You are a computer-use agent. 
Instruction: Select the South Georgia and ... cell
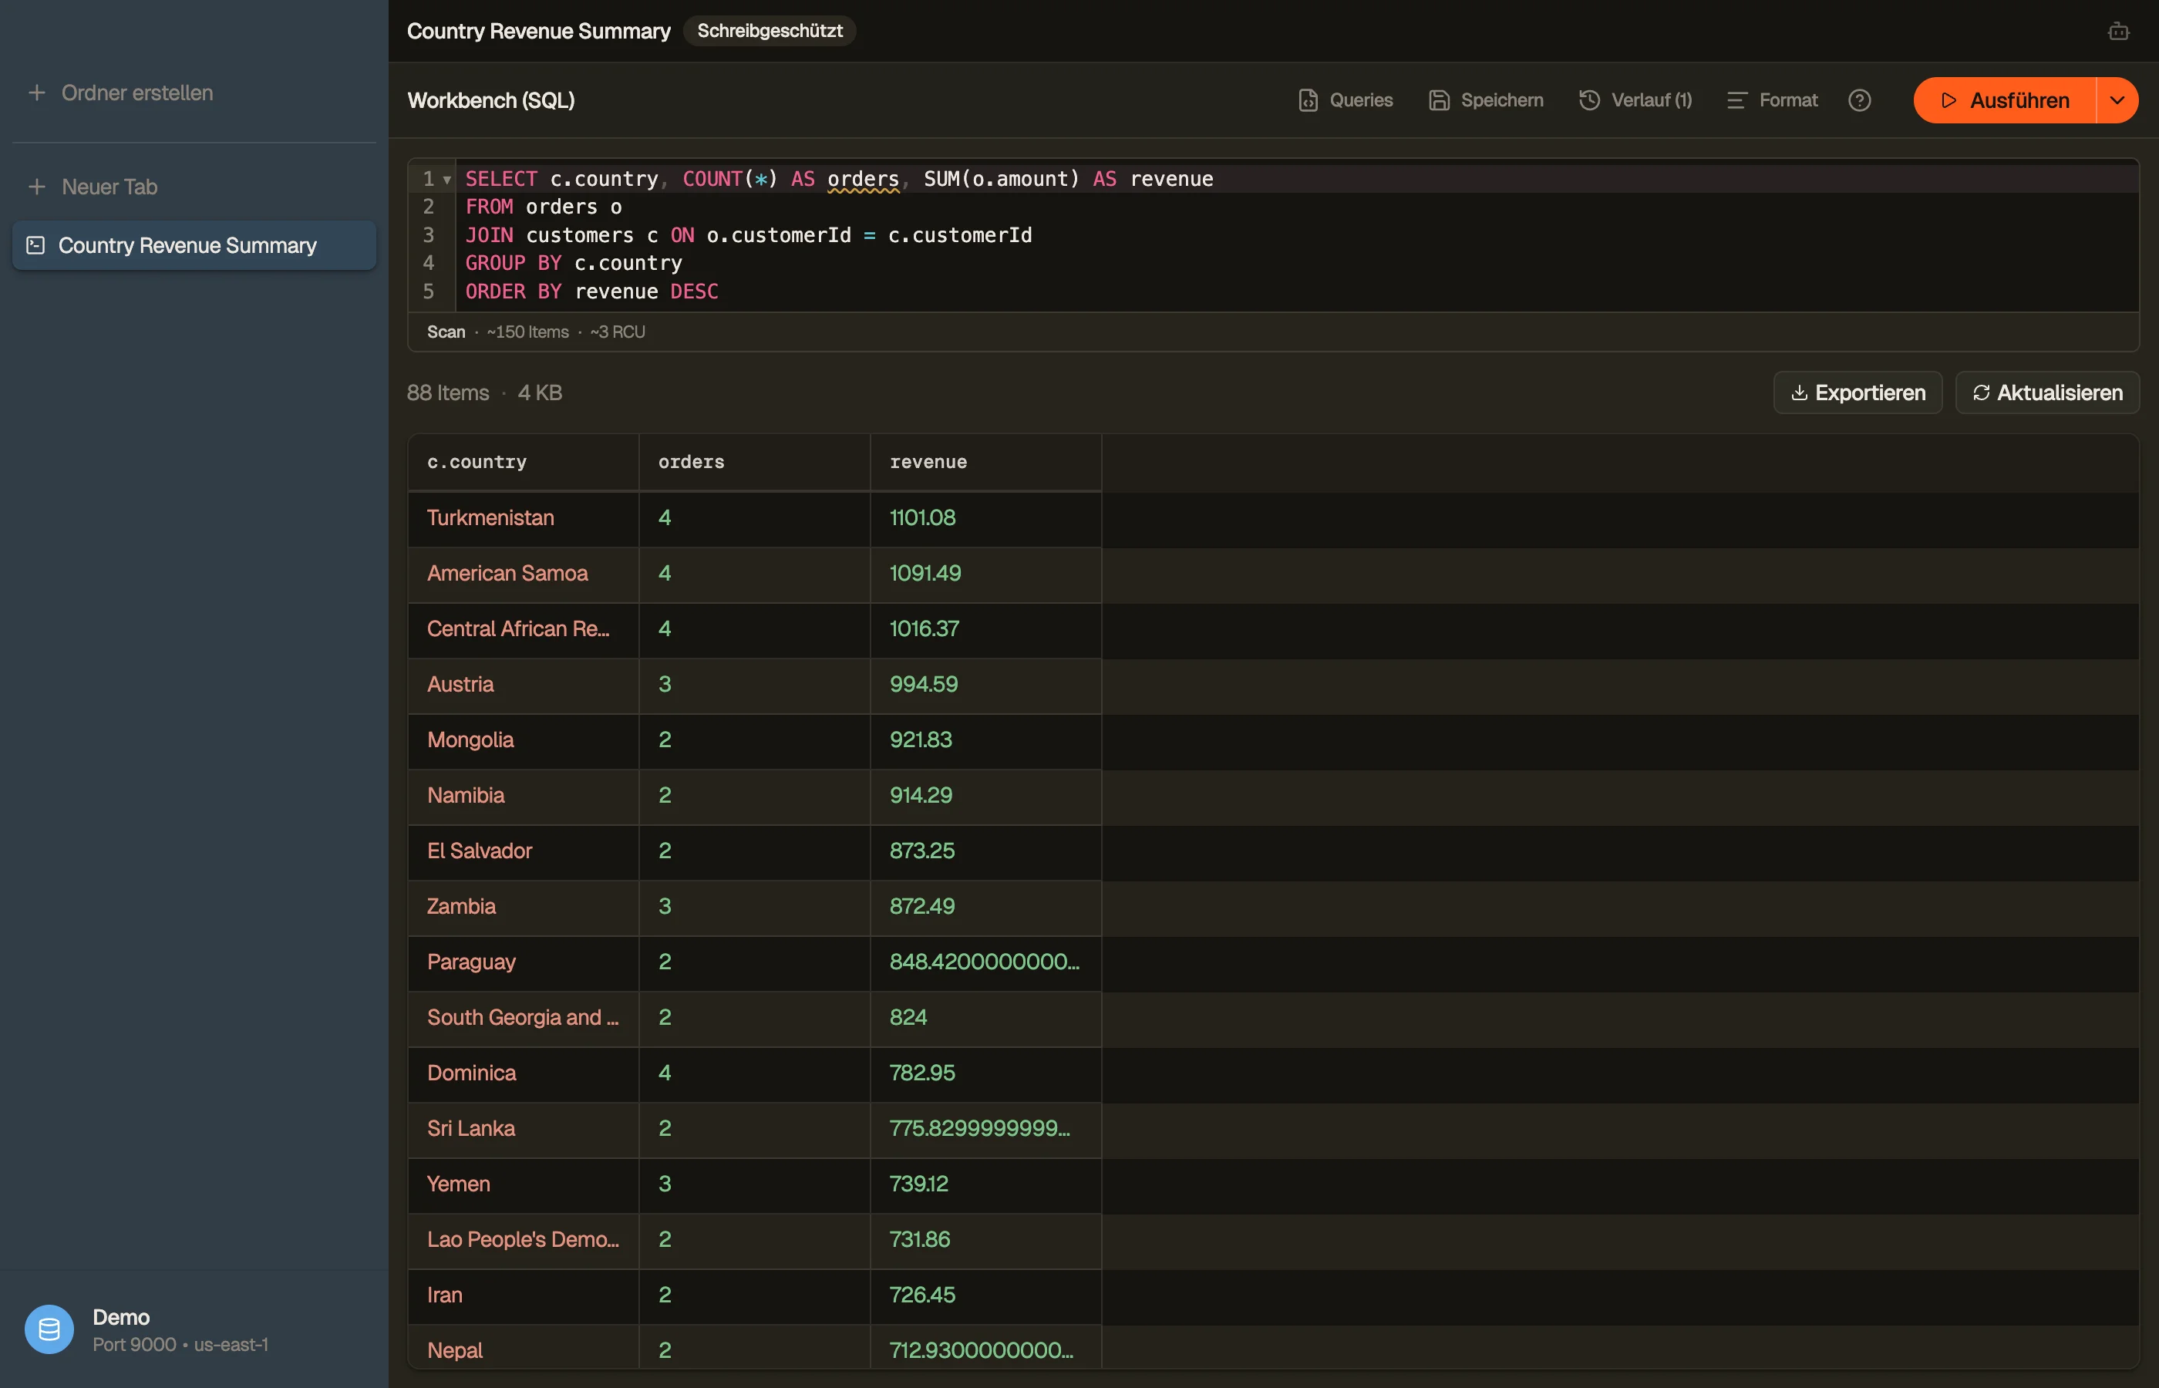click(x=524, y=1019)
